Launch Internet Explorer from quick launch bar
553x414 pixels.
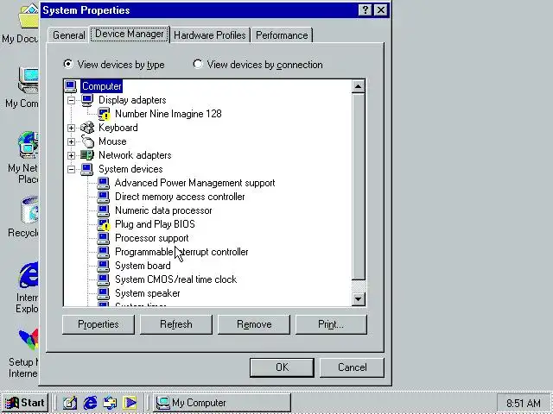click(x=90, y=403)
